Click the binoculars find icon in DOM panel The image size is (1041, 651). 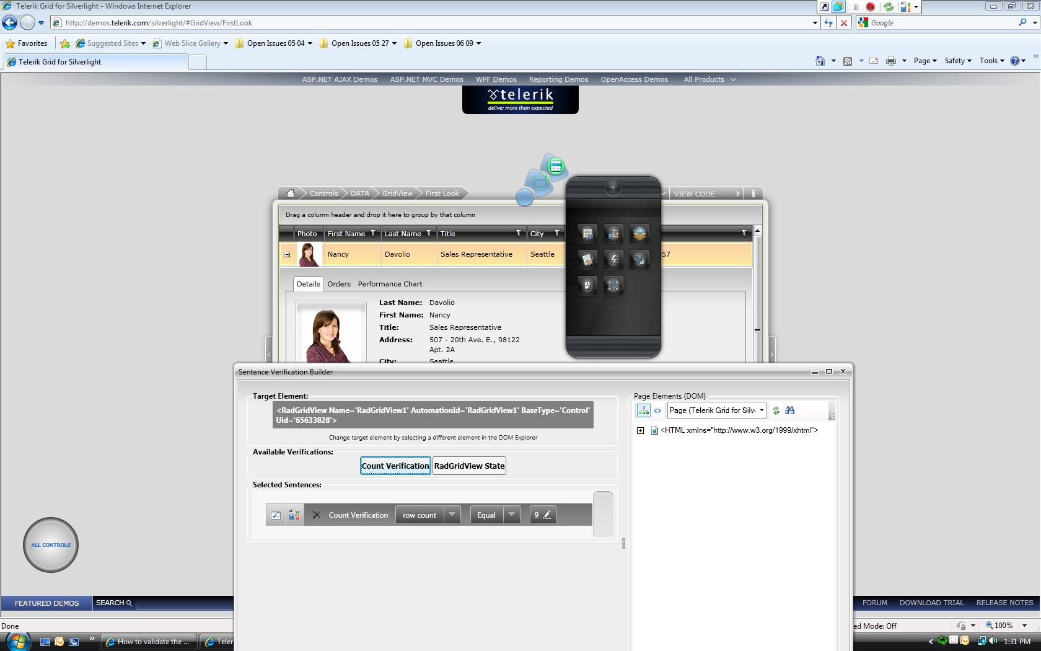(x=789, y=410)
